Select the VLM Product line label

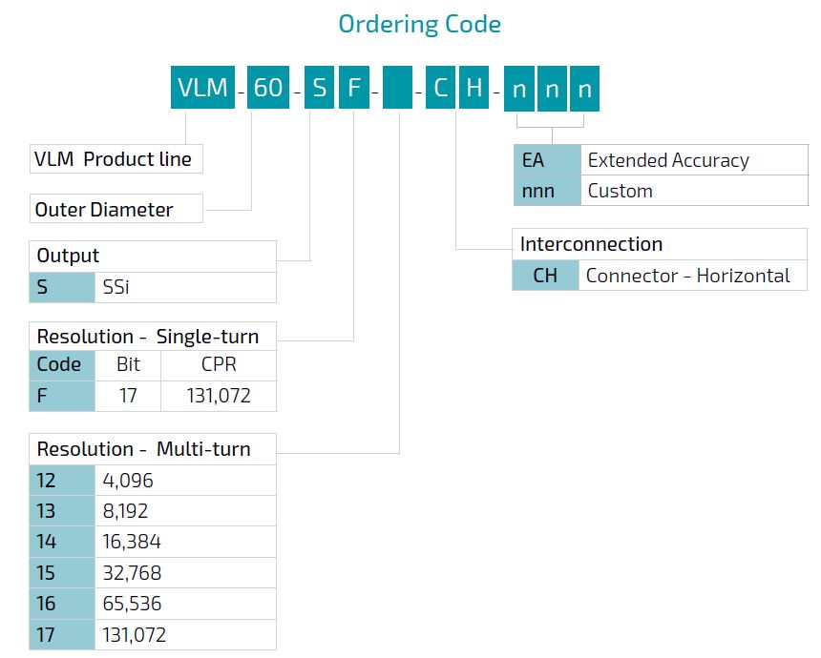coord(115,159)
